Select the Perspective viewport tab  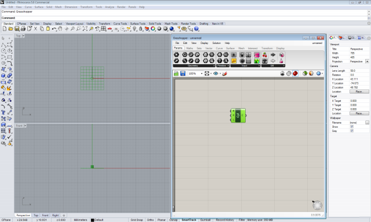[x=23, y=215]
